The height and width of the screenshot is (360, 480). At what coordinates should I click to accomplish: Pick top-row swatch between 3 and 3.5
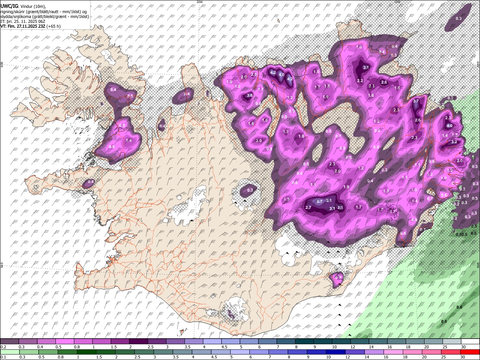coord(175,341)
